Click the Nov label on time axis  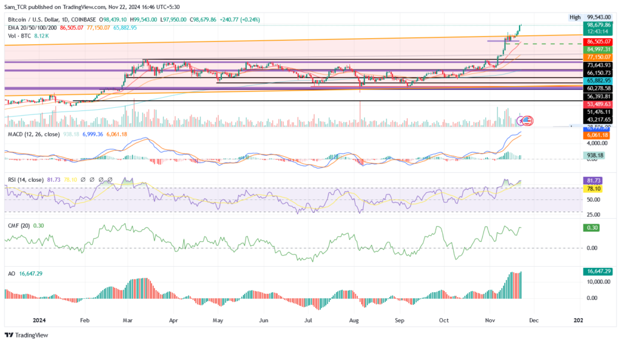490,320
